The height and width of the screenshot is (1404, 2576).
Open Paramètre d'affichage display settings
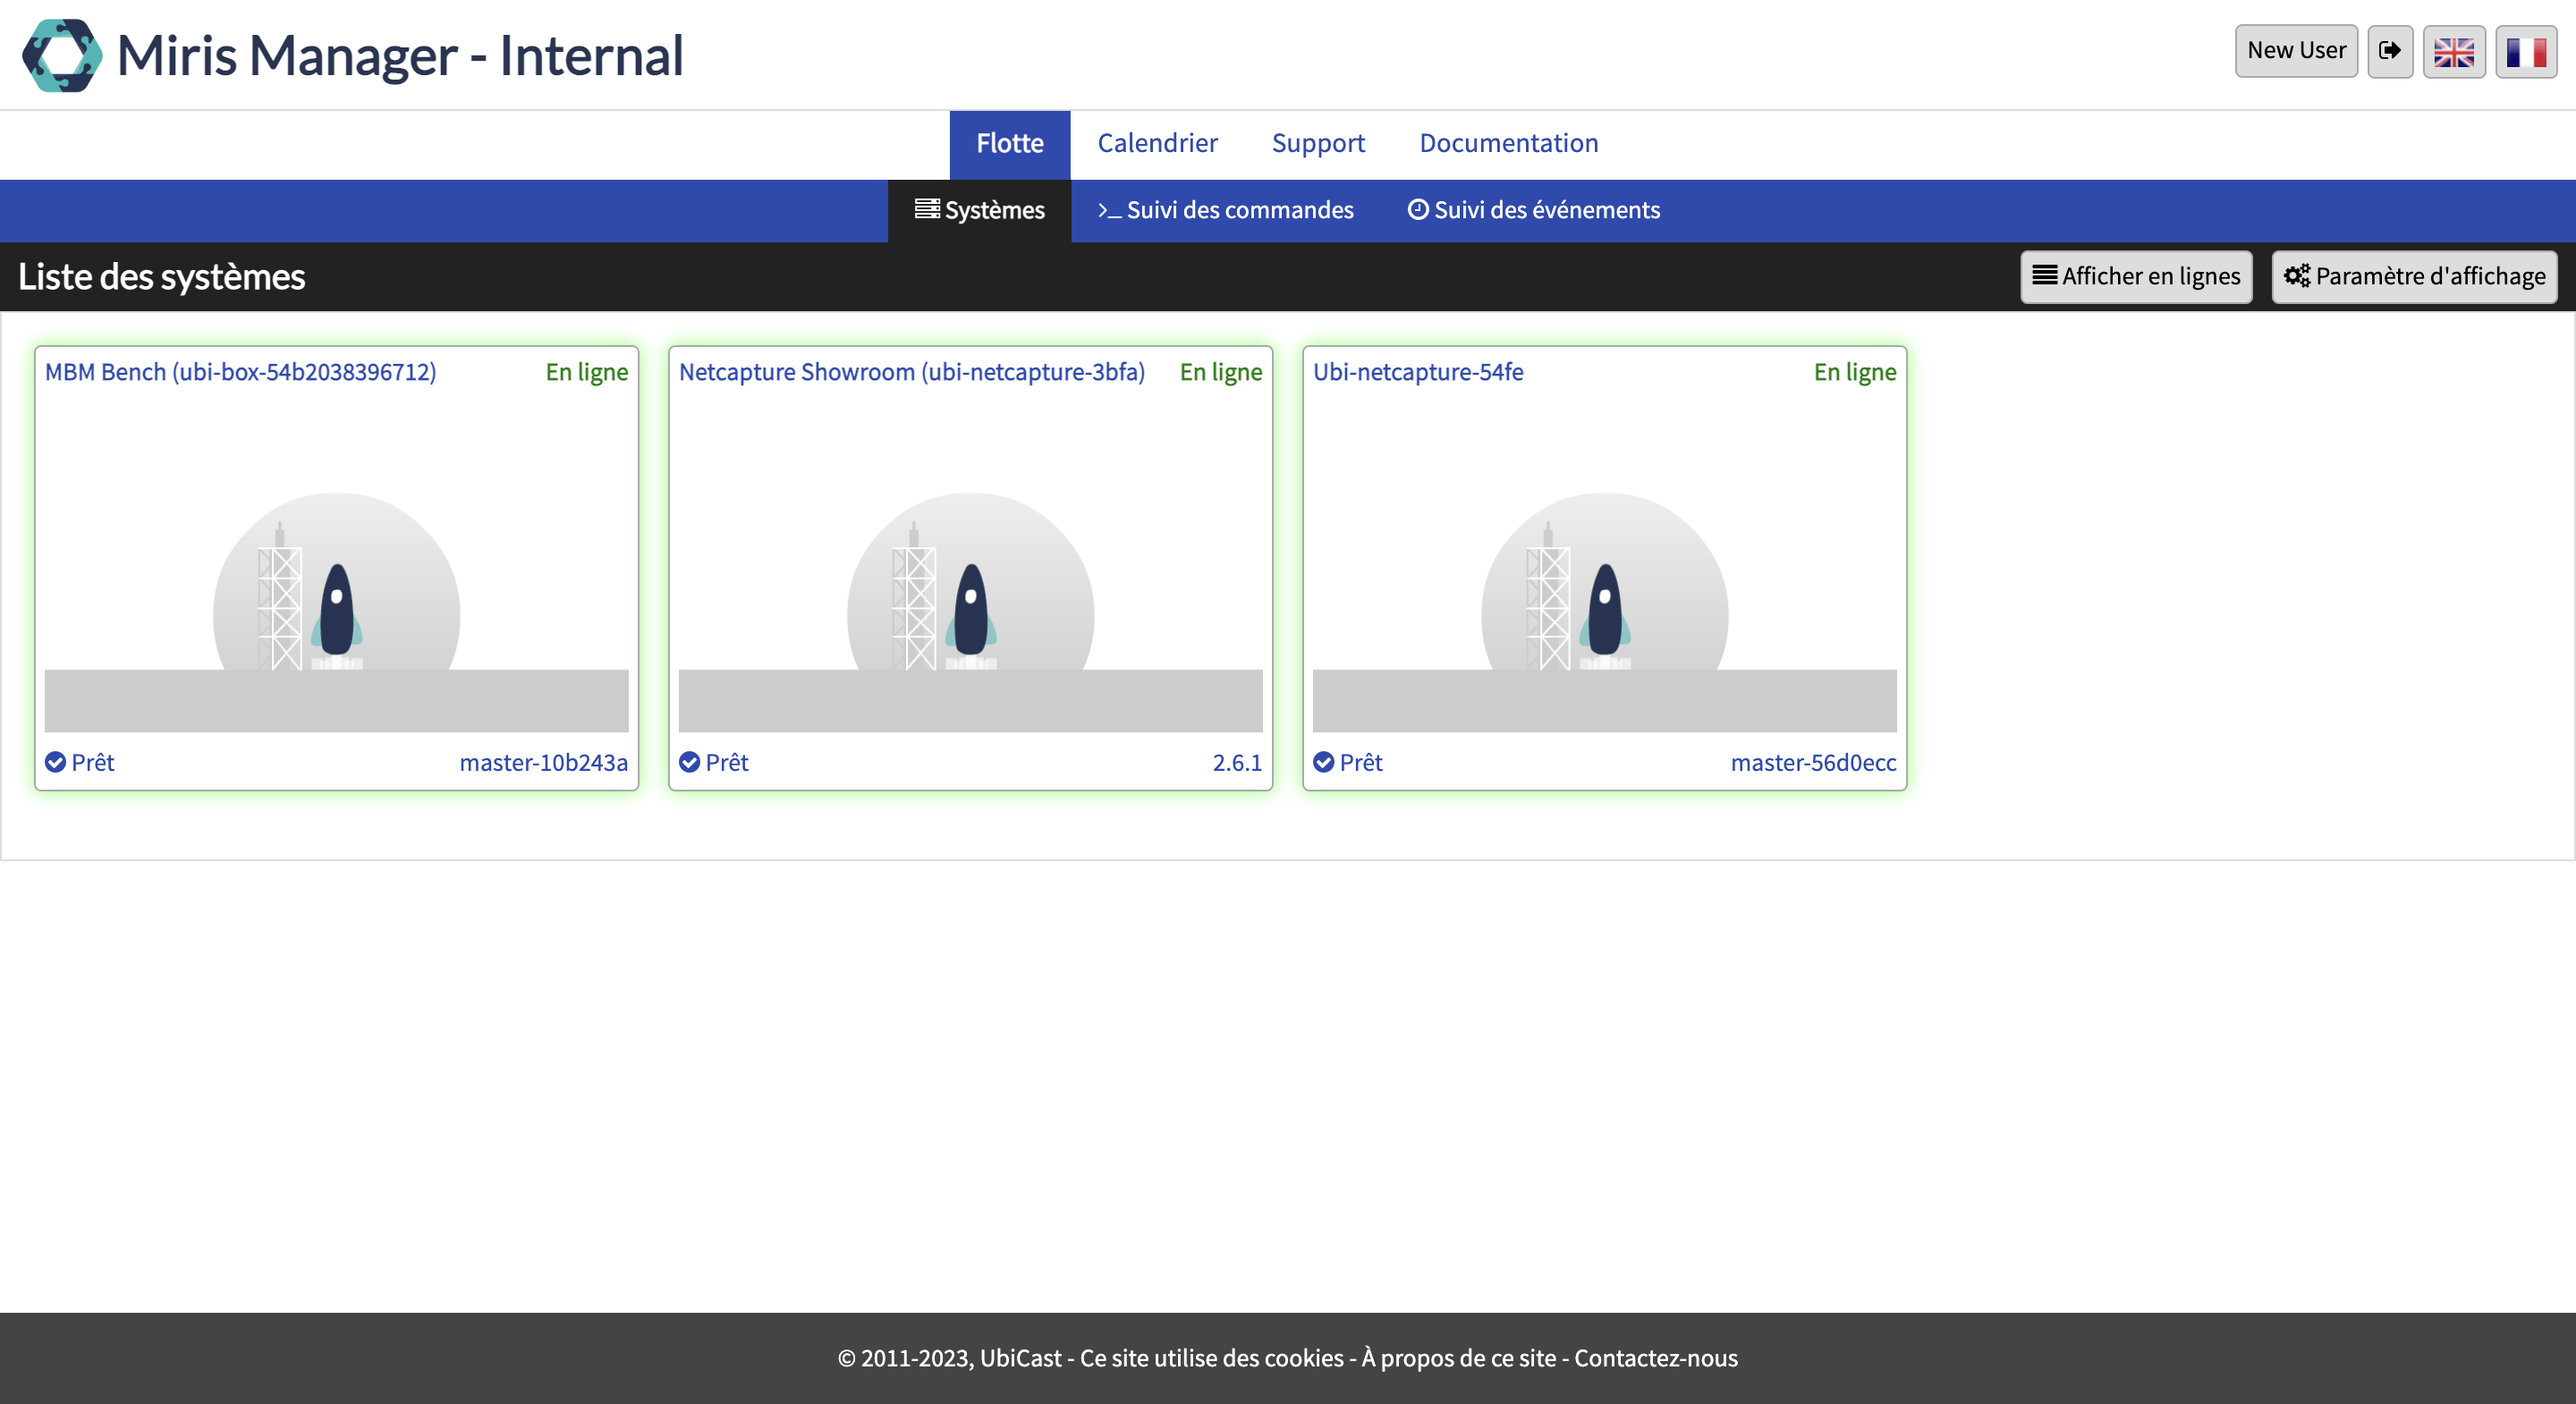click(2414, 277)
